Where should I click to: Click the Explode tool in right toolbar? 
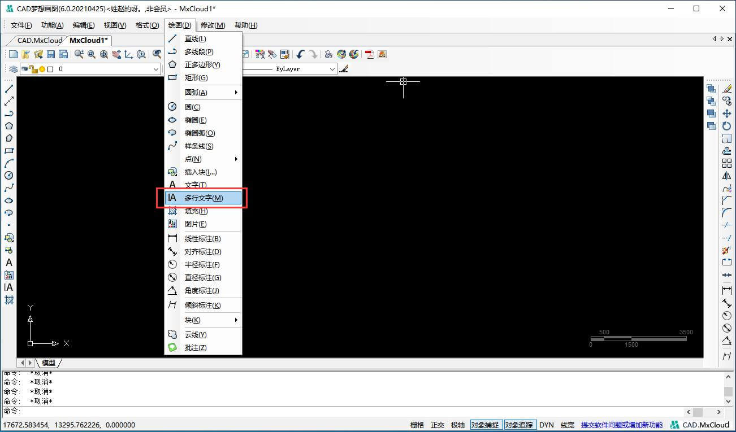point(727,250)
